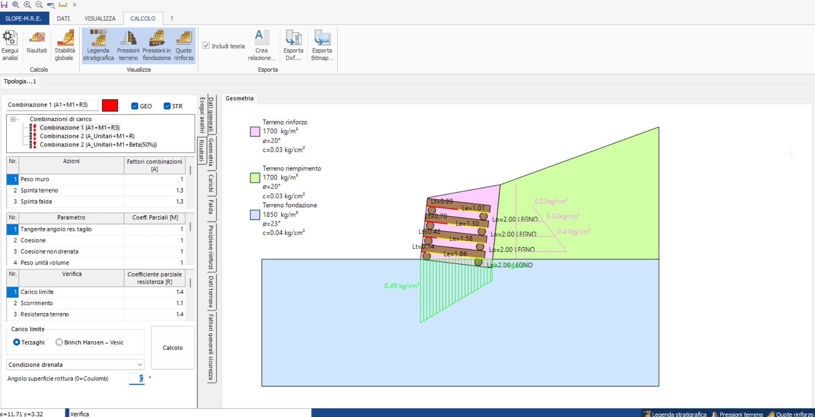
Task: Open the quick access toolbar dropdown arrow
Action: 74,5
